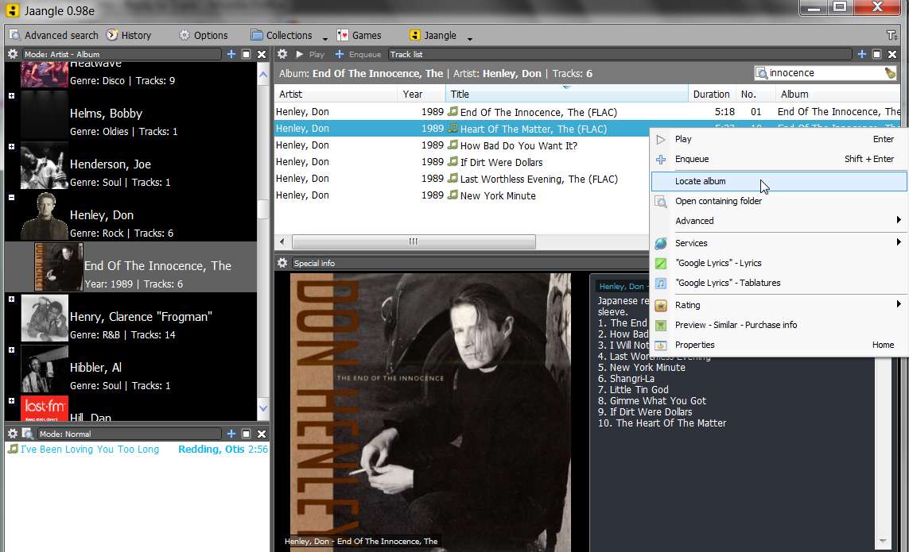Click the gear icon of playlist pane
Screen dimensions: 909x552
(x=12, y=433)
